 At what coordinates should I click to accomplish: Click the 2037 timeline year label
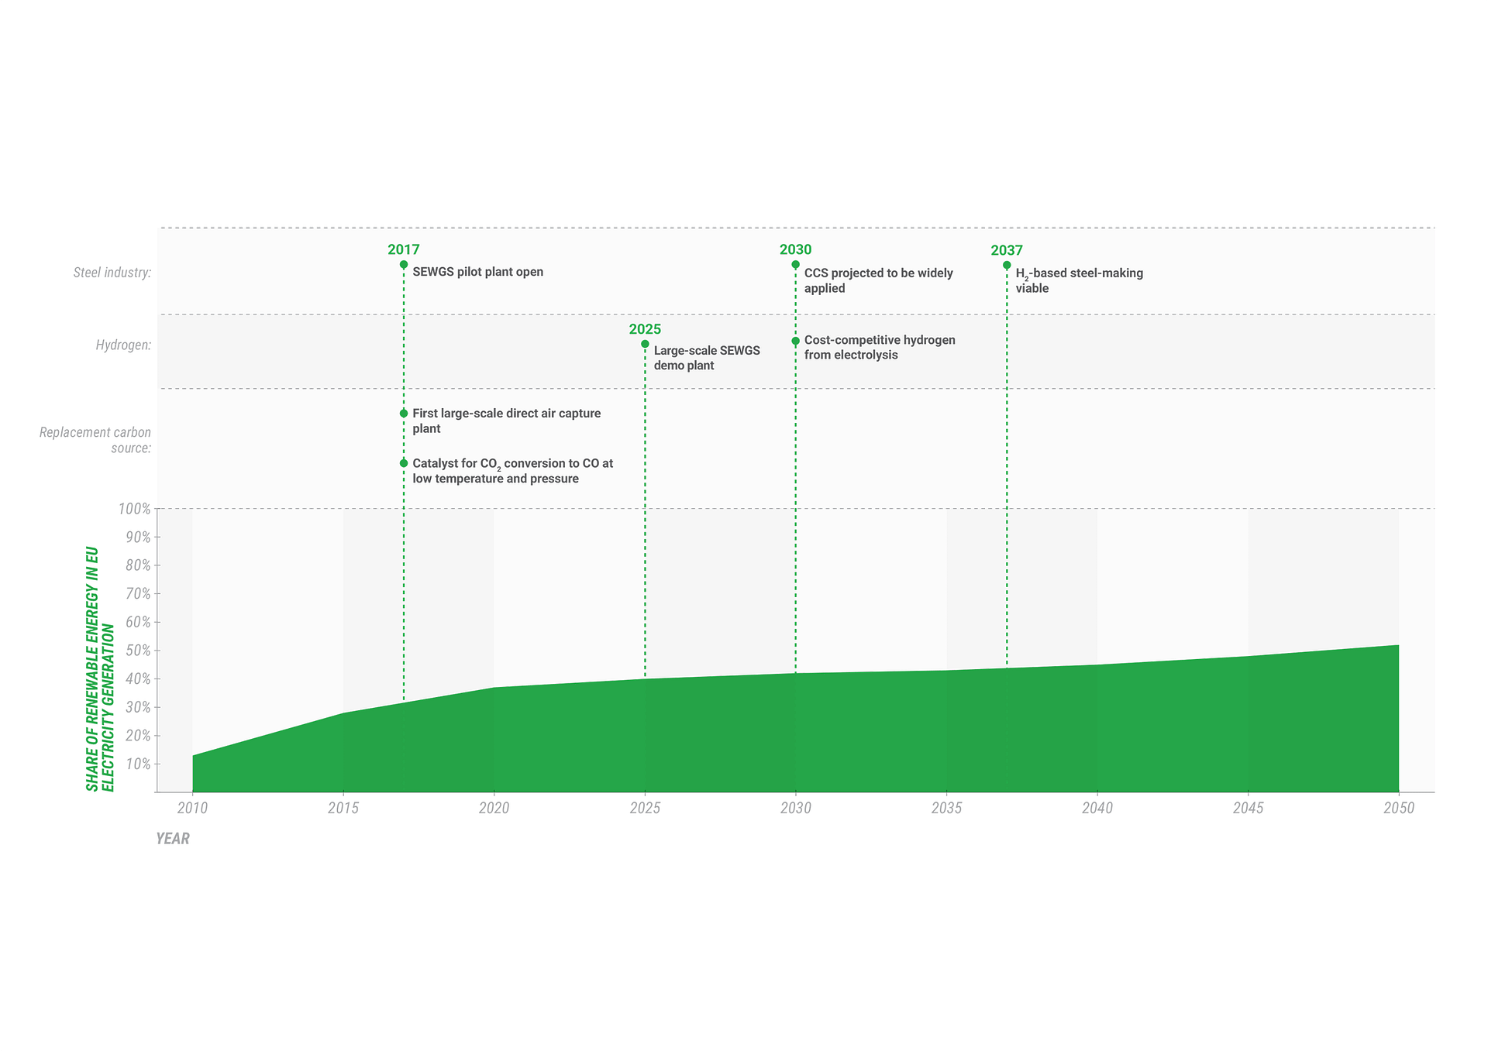[x=1007, y=250]
